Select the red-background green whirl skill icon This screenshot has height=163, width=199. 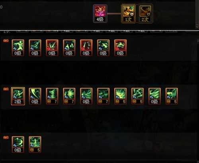121,48
